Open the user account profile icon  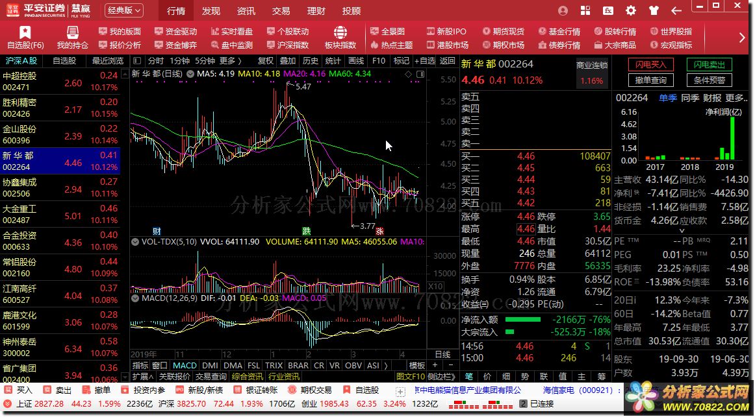563,10
